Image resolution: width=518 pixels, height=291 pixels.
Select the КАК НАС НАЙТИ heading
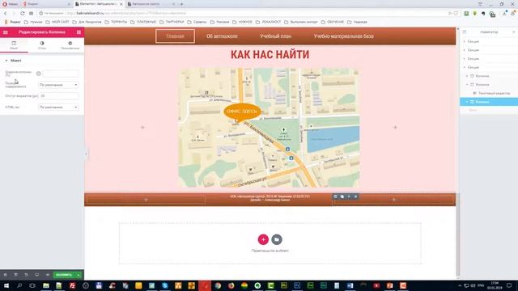click(270, 54)
